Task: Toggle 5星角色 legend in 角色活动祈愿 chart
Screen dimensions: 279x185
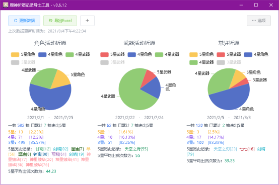Action: (x=23, y=54)
